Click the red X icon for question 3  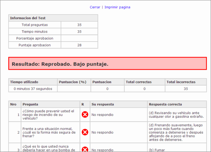(x=85, y=149)
